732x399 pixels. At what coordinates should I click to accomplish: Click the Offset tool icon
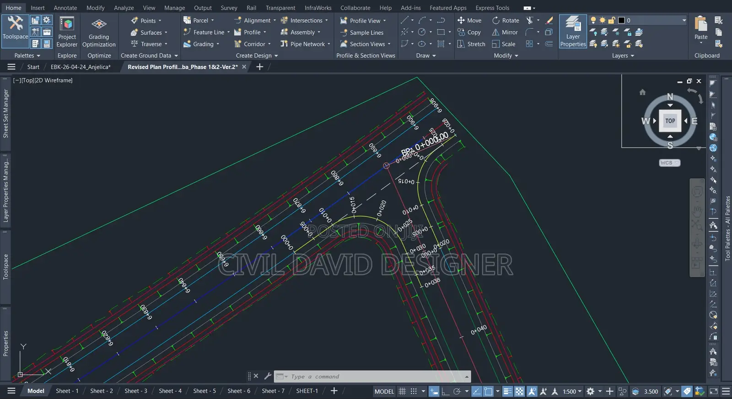[x=549, y=44]
